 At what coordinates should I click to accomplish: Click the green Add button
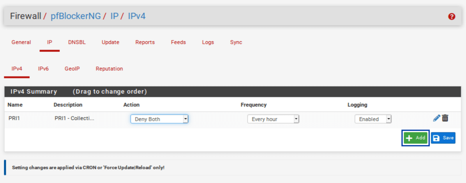pyautogui.click(x=415, y=138)
